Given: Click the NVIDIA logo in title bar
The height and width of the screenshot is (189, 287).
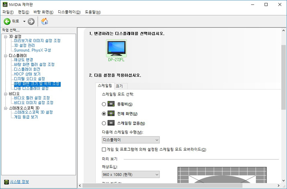Looking at the screenshot, I should tap(5, 4).
